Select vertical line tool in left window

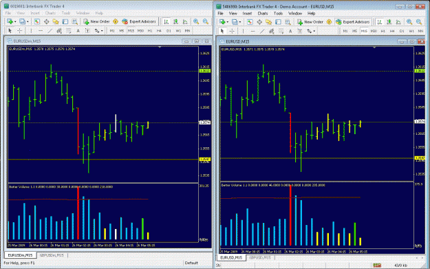click(31, 31)
